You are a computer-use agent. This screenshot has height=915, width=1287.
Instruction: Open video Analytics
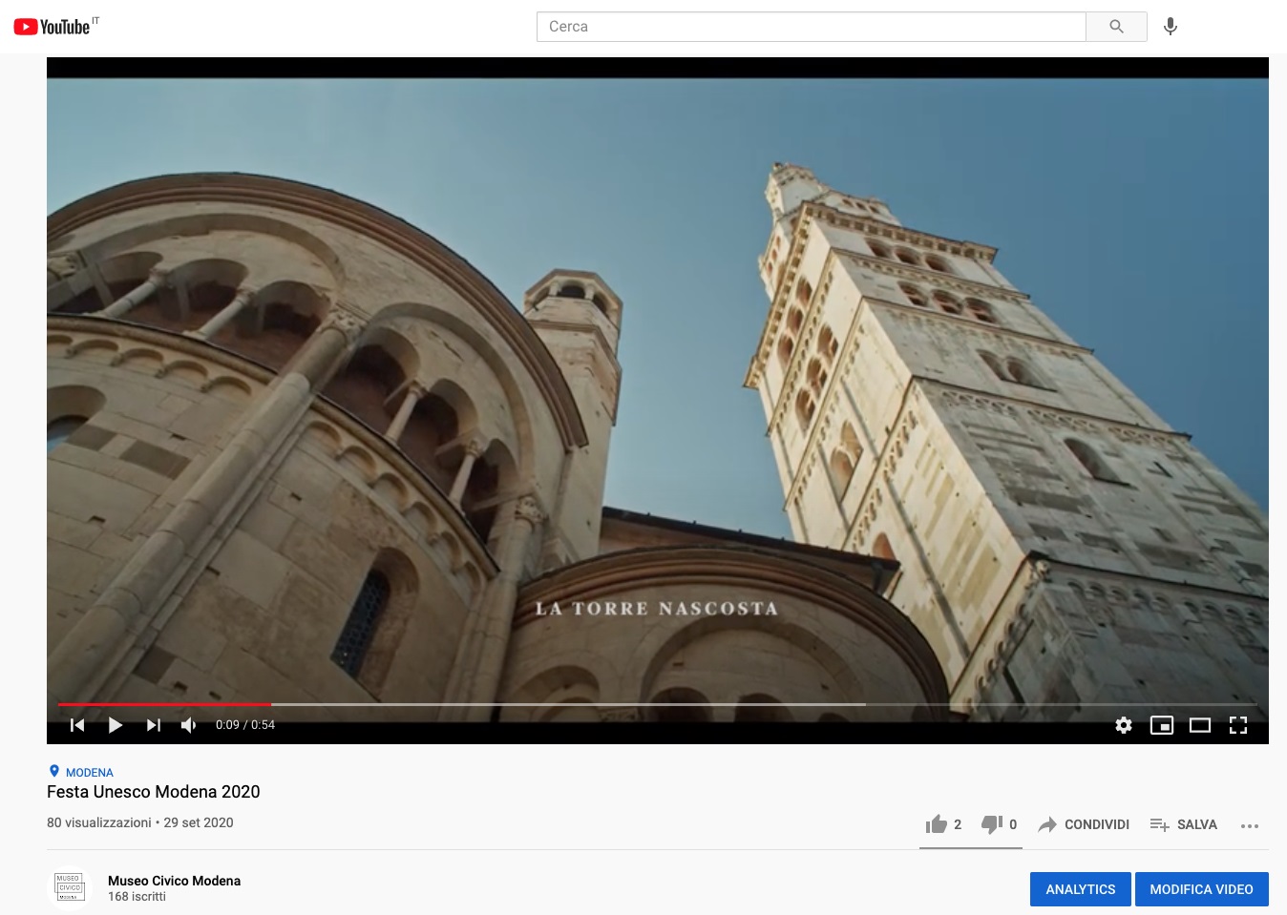tap(1080, 888)
